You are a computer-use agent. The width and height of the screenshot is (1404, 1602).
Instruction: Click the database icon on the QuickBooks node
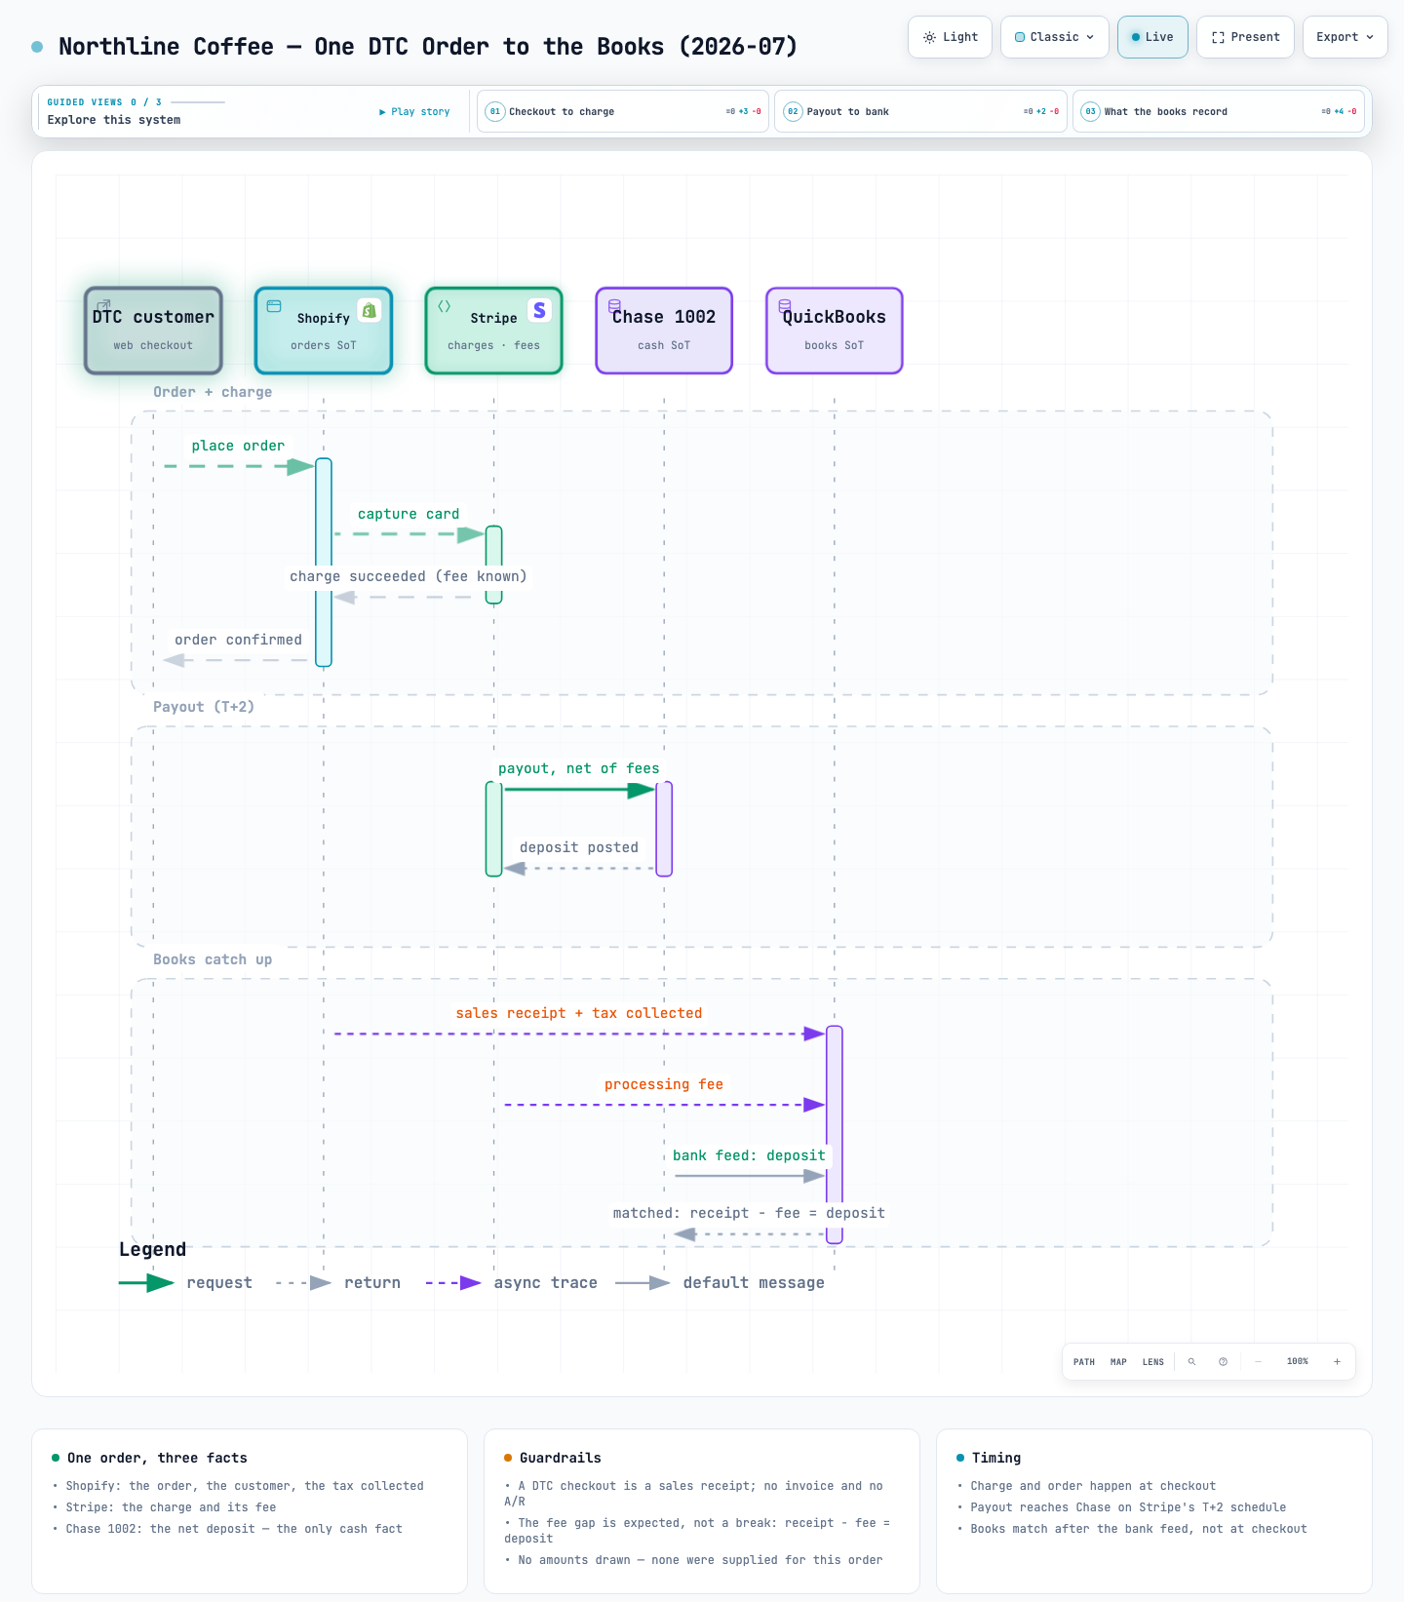pos(785,306)
